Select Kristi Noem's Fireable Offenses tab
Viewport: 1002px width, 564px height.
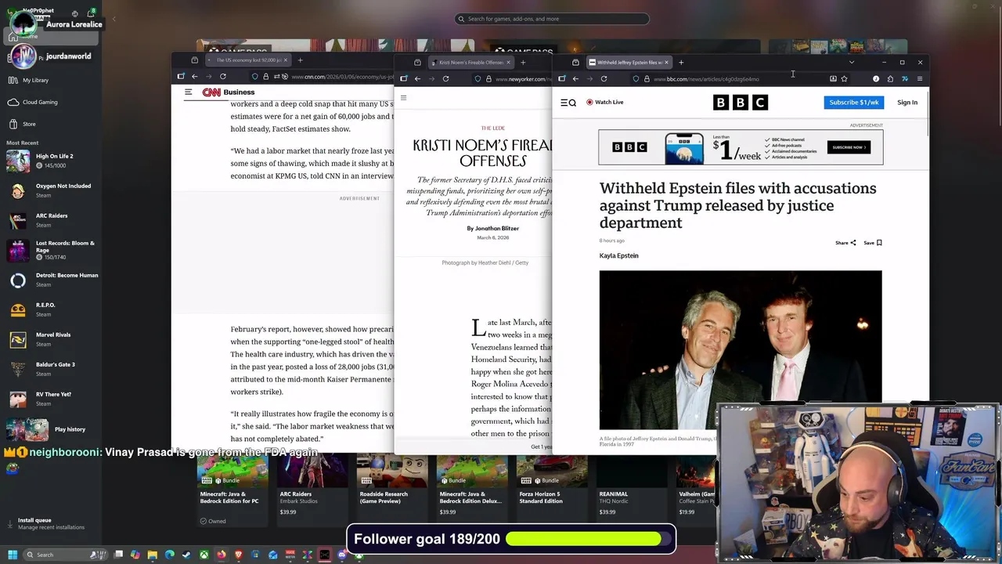point(470,62)
